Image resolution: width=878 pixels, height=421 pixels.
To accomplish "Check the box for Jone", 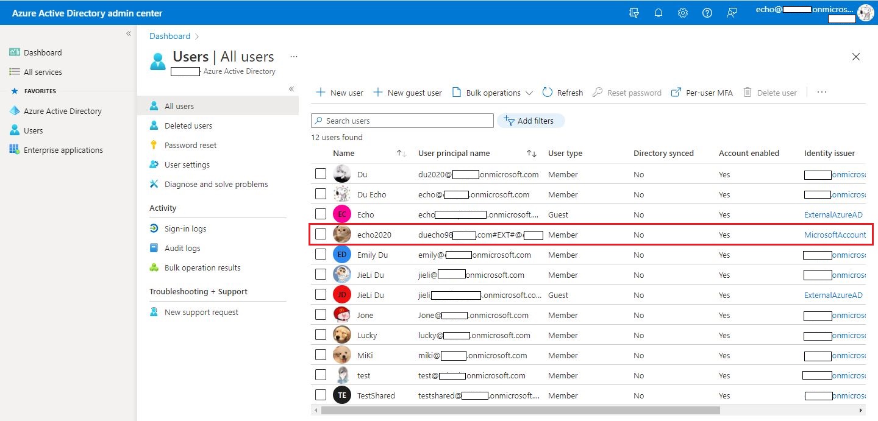I will click(x=321, y=315).
